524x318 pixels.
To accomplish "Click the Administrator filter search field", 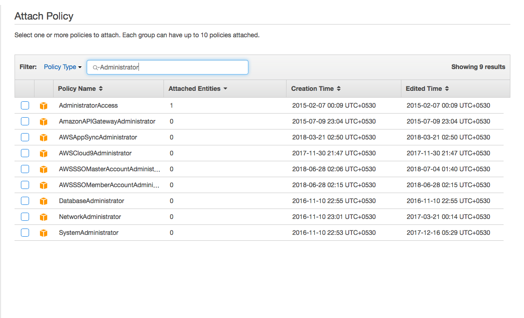I will click(x=168, y=67).
